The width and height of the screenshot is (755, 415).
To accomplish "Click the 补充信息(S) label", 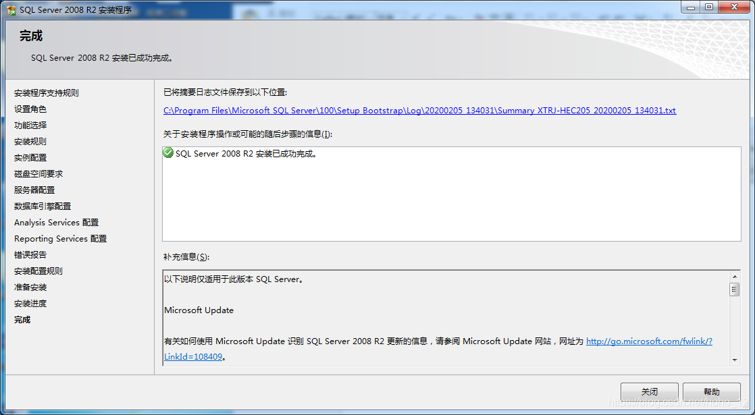I will [x=186, y=257].
